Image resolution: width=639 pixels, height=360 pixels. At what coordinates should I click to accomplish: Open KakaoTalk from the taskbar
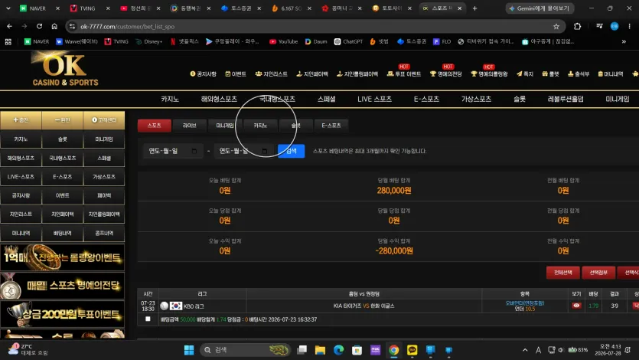pyautogui.click(x=412, y=350)
